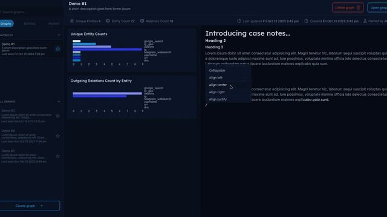Click the bold 'cabo quia sunt.' text
387x217 pixels.
316,99
